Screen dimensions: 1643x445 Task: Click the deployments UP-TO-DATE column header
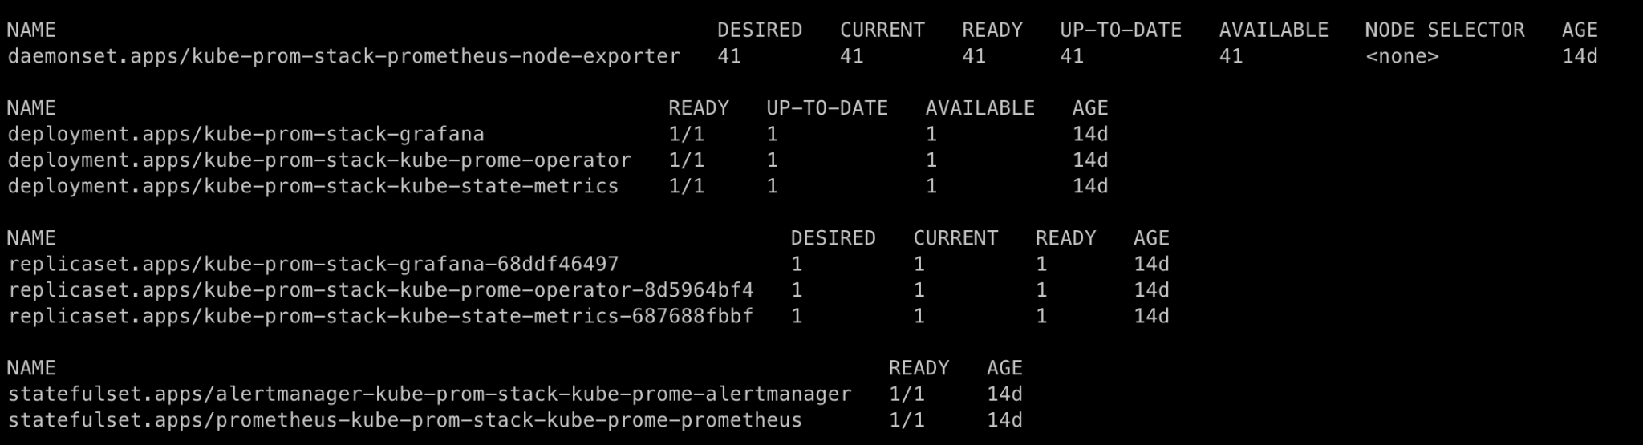[x=826, y=108]
